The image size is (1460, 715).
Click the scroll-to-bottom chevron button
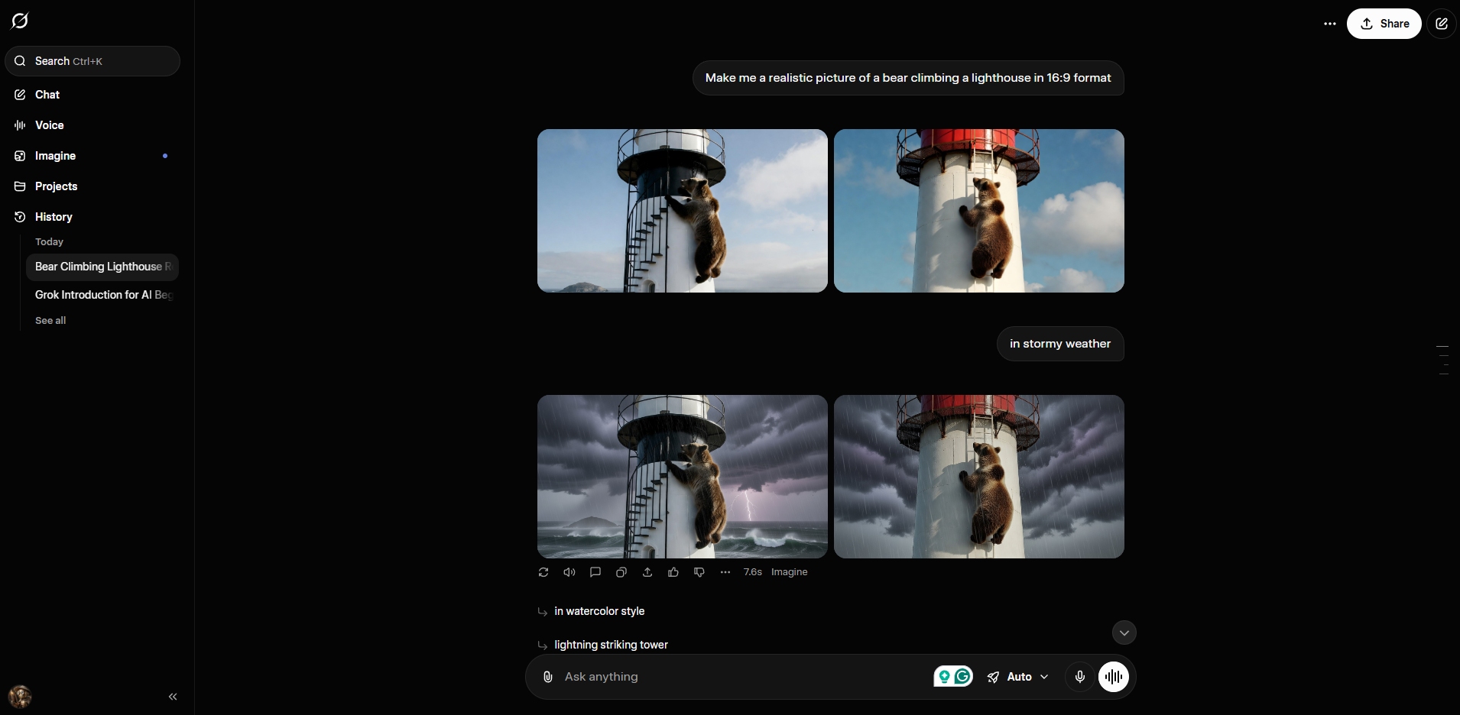(1124, 632)
